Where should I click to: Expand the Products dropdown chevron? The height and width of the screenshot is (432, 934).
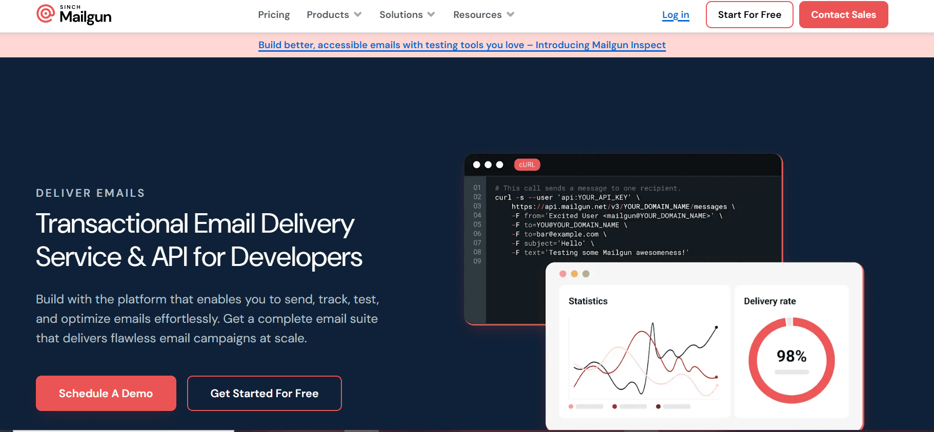(x=358, y=14)
